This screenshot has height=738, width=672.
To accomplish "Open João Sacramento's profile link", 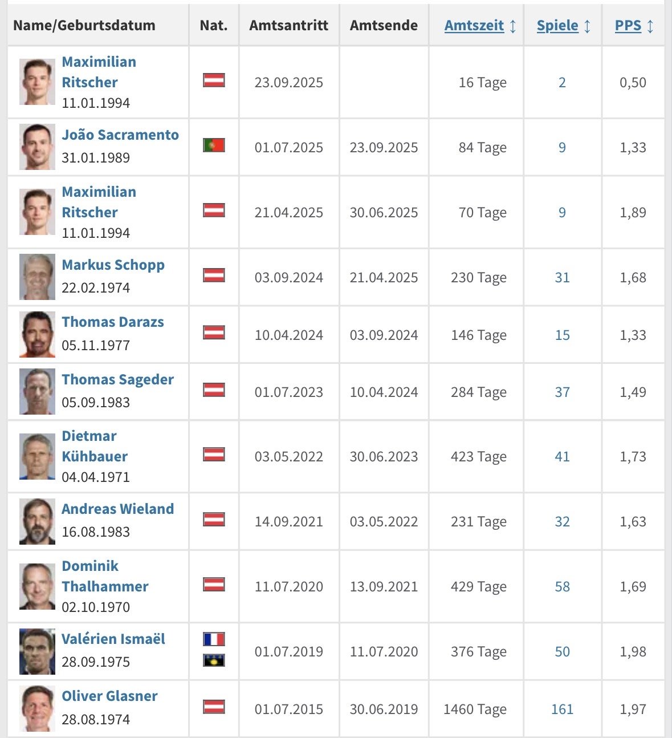I will (120, 135).
